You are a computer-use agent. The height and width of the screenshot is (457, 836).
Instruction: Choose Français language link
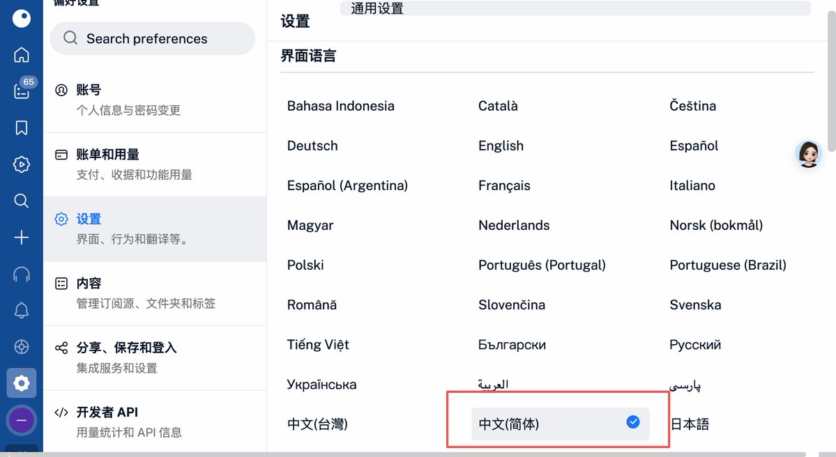pos(504,185)
